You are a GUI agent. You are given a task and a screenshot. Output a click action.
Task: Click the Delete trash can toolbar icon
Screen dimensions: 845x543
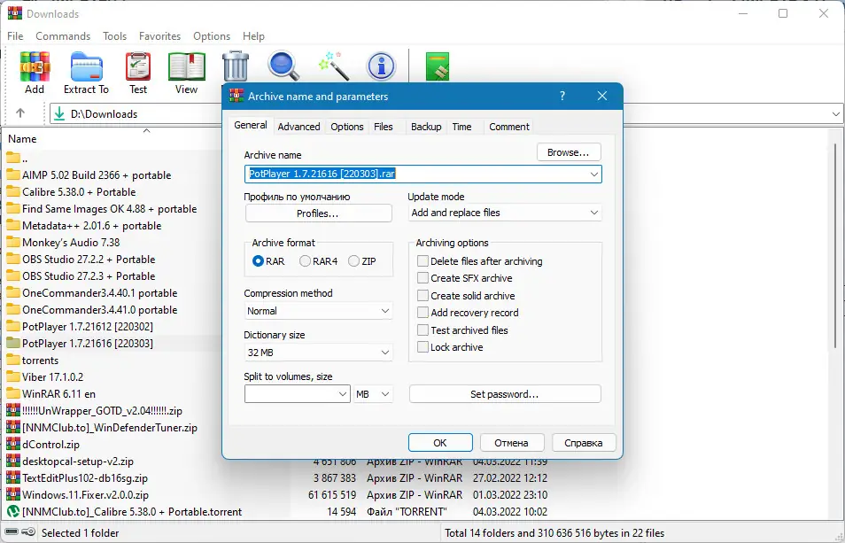click(236, 66)
